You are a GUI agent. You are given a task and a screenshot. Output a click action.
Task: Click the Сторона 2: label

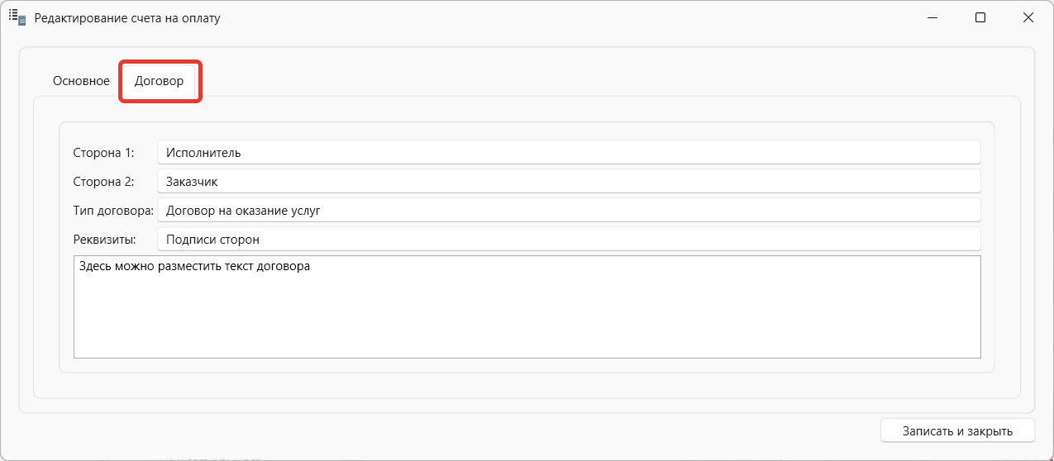pos(103,182)
